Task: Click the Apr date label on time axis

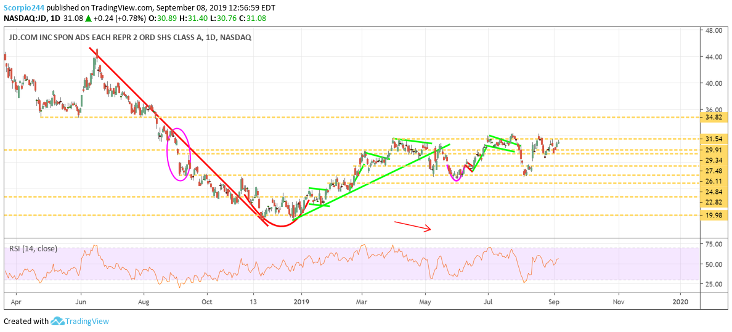Action: click(15, 302)
